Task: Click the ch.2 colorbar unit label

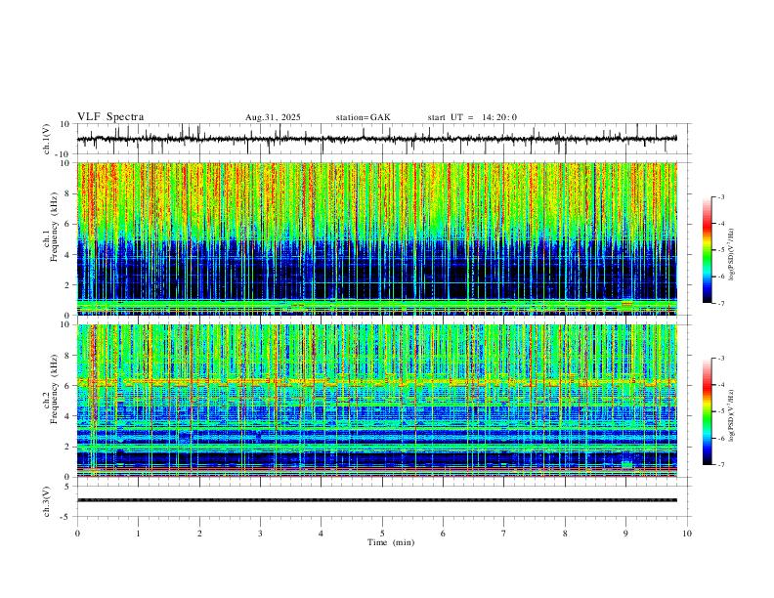Action: point(732,415)
